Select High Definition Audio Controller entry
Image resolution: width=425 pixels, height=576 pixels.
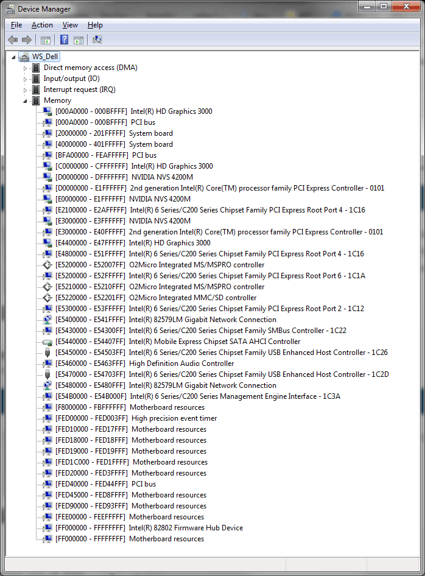coord(181,364)
